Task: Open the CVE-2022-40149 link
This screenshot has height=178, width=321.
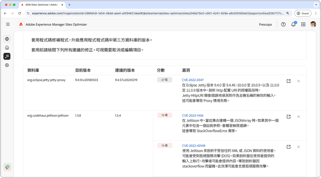Action: [x=193, y=146]
